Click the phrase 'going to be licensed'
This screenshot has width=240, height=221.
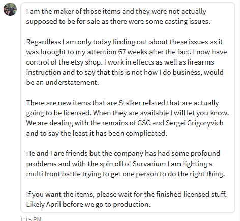pyautogui.click(x=58, y=113)
